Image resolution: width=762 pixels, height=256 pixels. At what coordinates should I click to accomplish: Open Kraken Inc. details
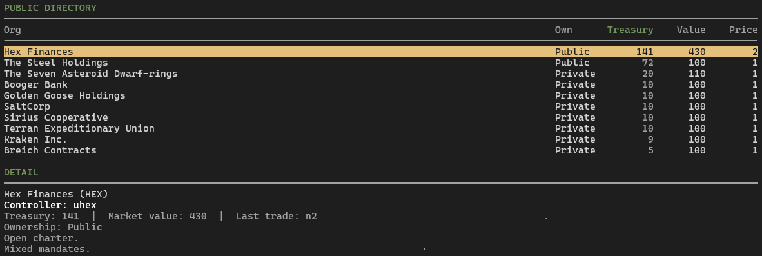[381, 139]
